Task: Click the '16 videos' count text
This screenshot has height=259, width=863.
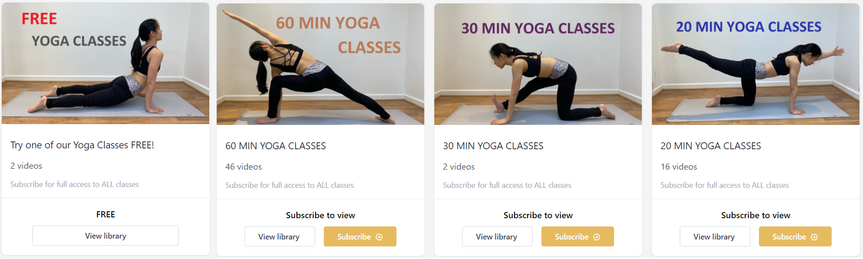Action: 679,167
